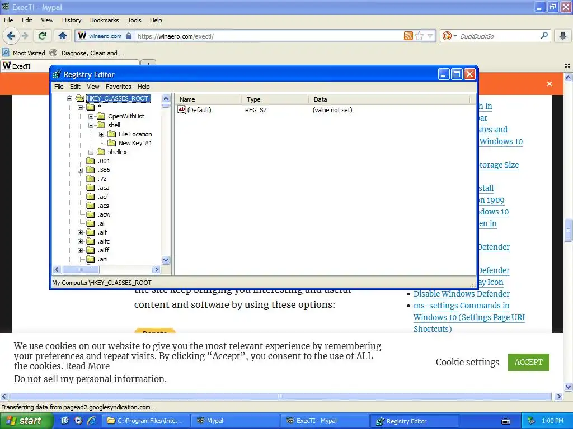The image size is (573, 429).
Task: Expand the .aif key node
Action: 81,232
